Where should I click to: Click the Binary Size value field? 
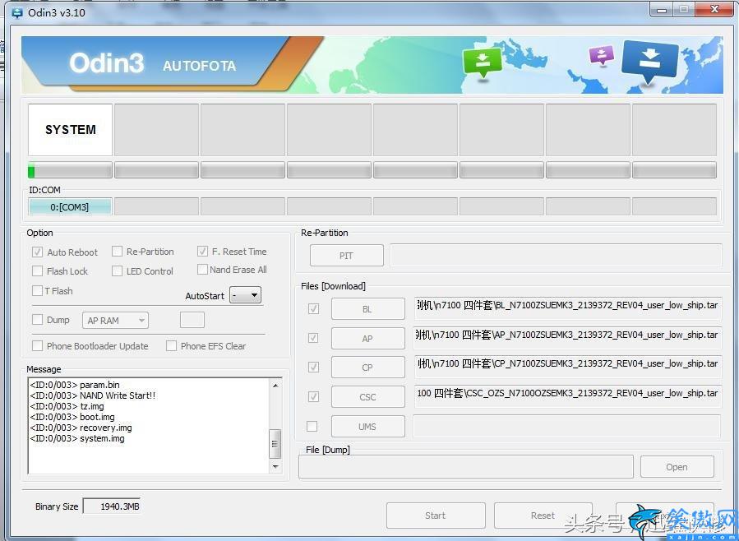coord(112,506)
